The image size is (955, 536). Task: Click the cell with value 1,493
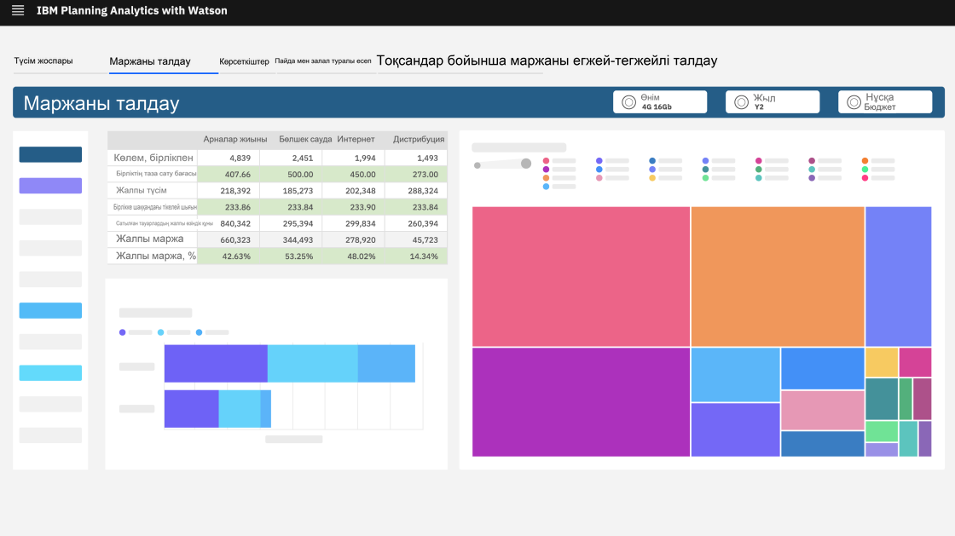coord(417,158)
